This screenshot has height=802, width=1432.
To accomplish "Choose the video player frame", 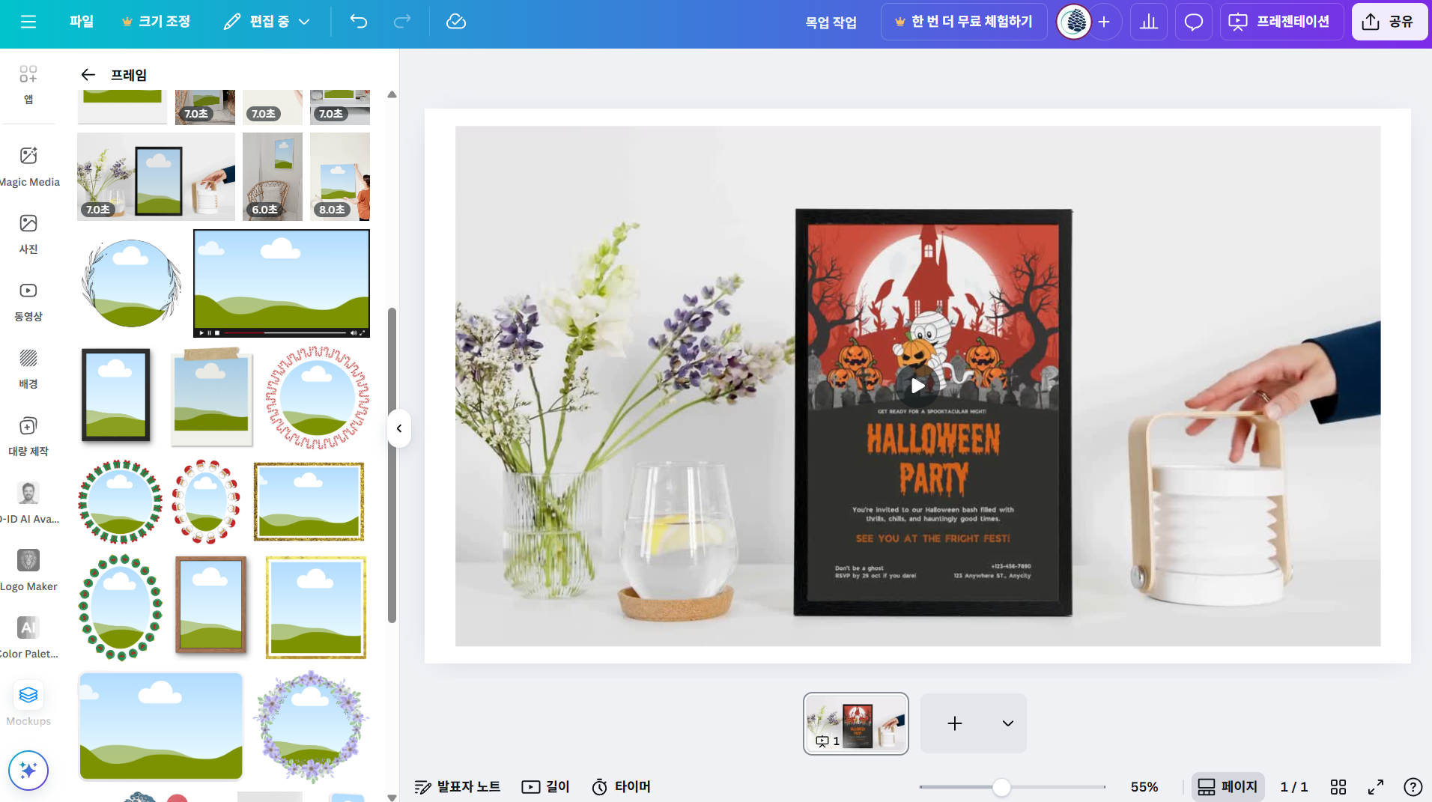I will click(x=282, y=283).
